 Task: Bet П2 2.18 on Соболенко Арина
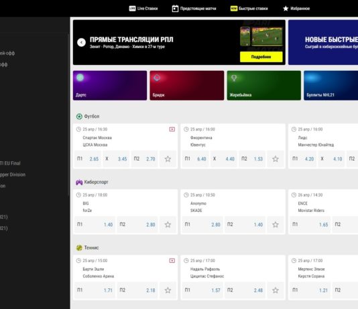coord(137,290)
